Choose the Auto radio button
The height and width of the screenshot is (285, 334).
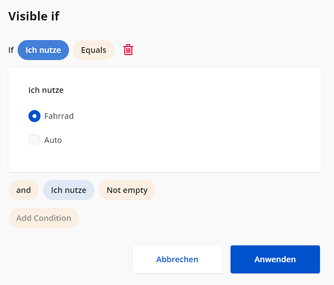(x=34, y=140)
